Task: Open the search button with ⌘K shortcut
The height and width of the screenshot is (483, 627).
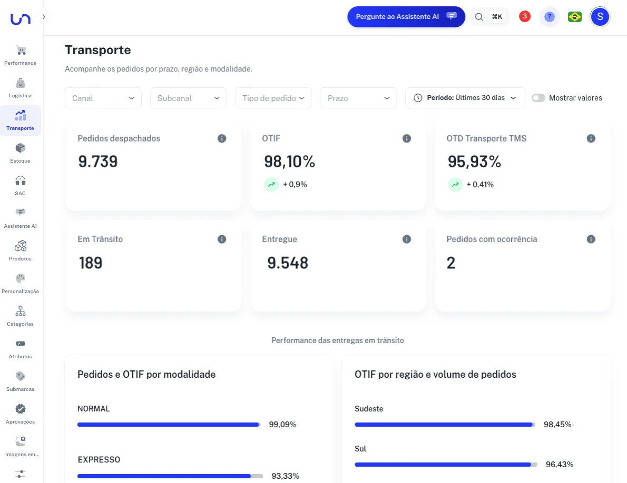Action: (489, 17)
